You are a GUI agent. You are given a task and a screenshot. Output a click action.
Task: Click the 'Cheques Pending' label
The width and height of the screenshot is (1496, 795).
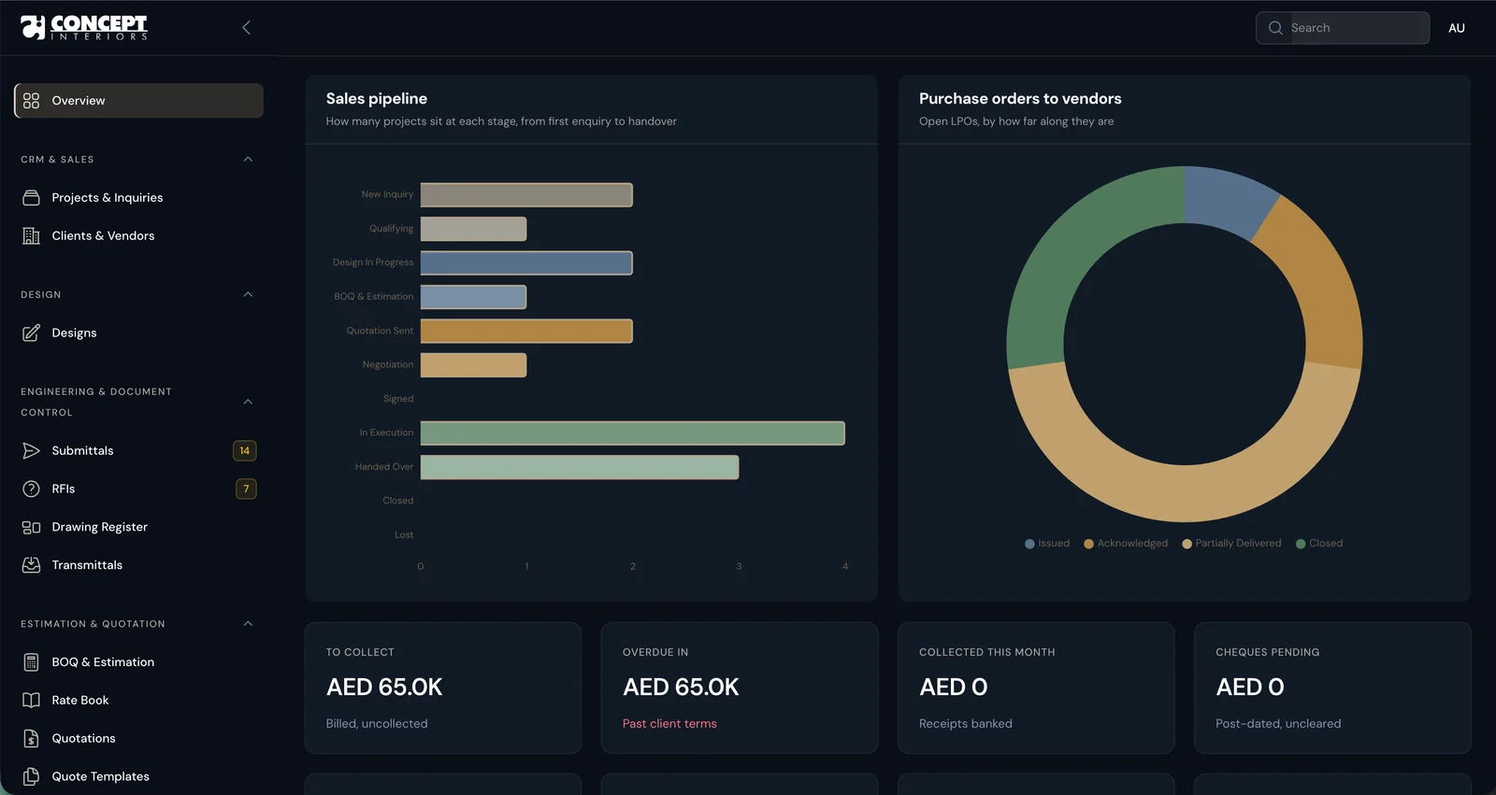coord(1268,653)
